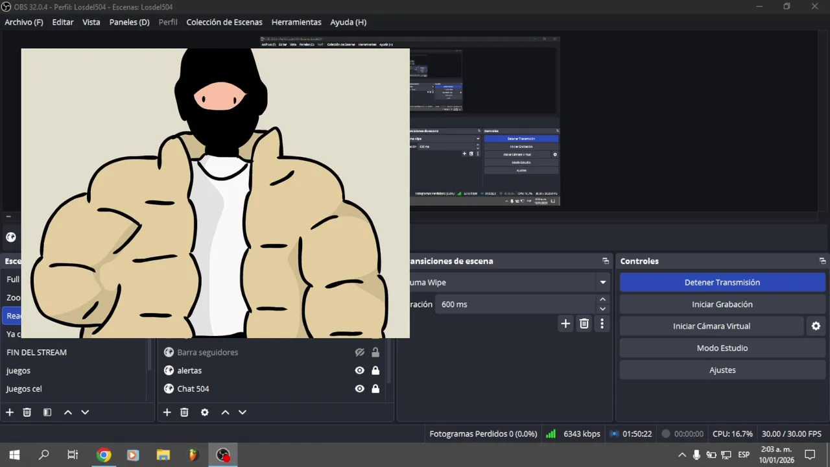Unlock the Chat 504 source
The height and width of the screenshot is (467, 830).
pyautogui.click(x=375, y=389)
